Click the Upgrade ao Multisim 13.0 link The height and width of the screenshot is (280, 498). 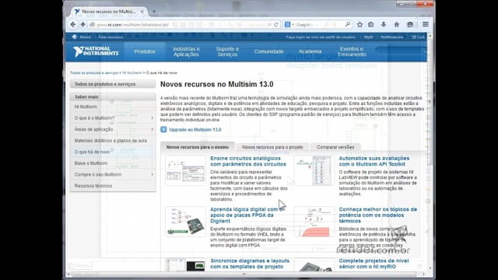pyautogui.click(x=195, y=130)
